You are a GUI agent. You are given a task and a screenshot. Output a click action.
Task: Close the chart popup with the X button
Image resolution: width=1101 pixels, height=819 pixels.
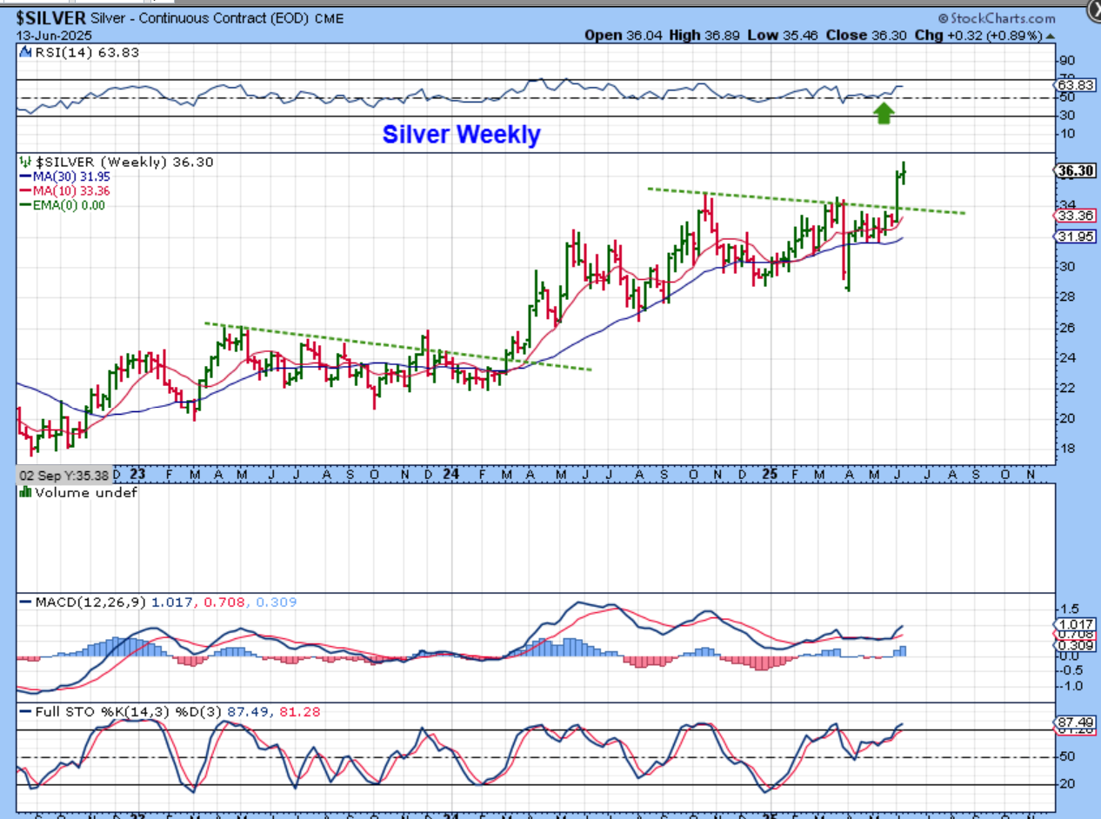[1094, 11]
